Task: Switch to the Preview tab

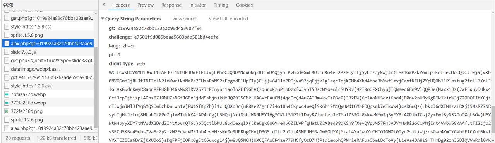Action: [x=146, y=5]
